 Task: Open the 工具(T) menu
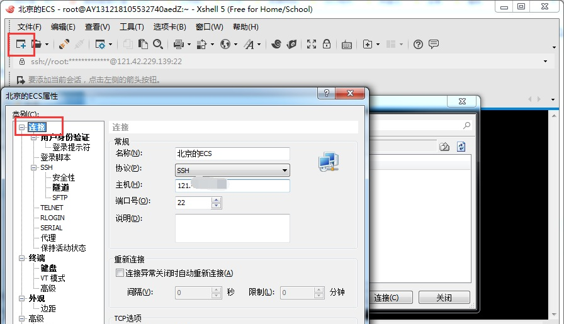tap(132, 27)
